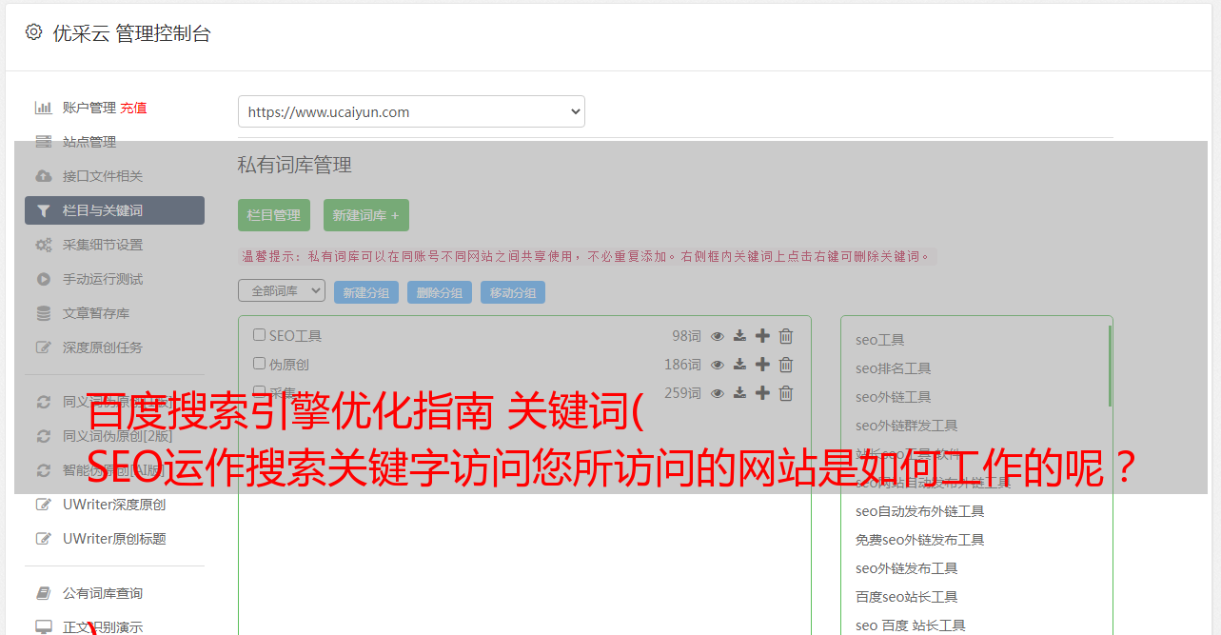Click the book icon for 公有词库查询

click(43, 593)
